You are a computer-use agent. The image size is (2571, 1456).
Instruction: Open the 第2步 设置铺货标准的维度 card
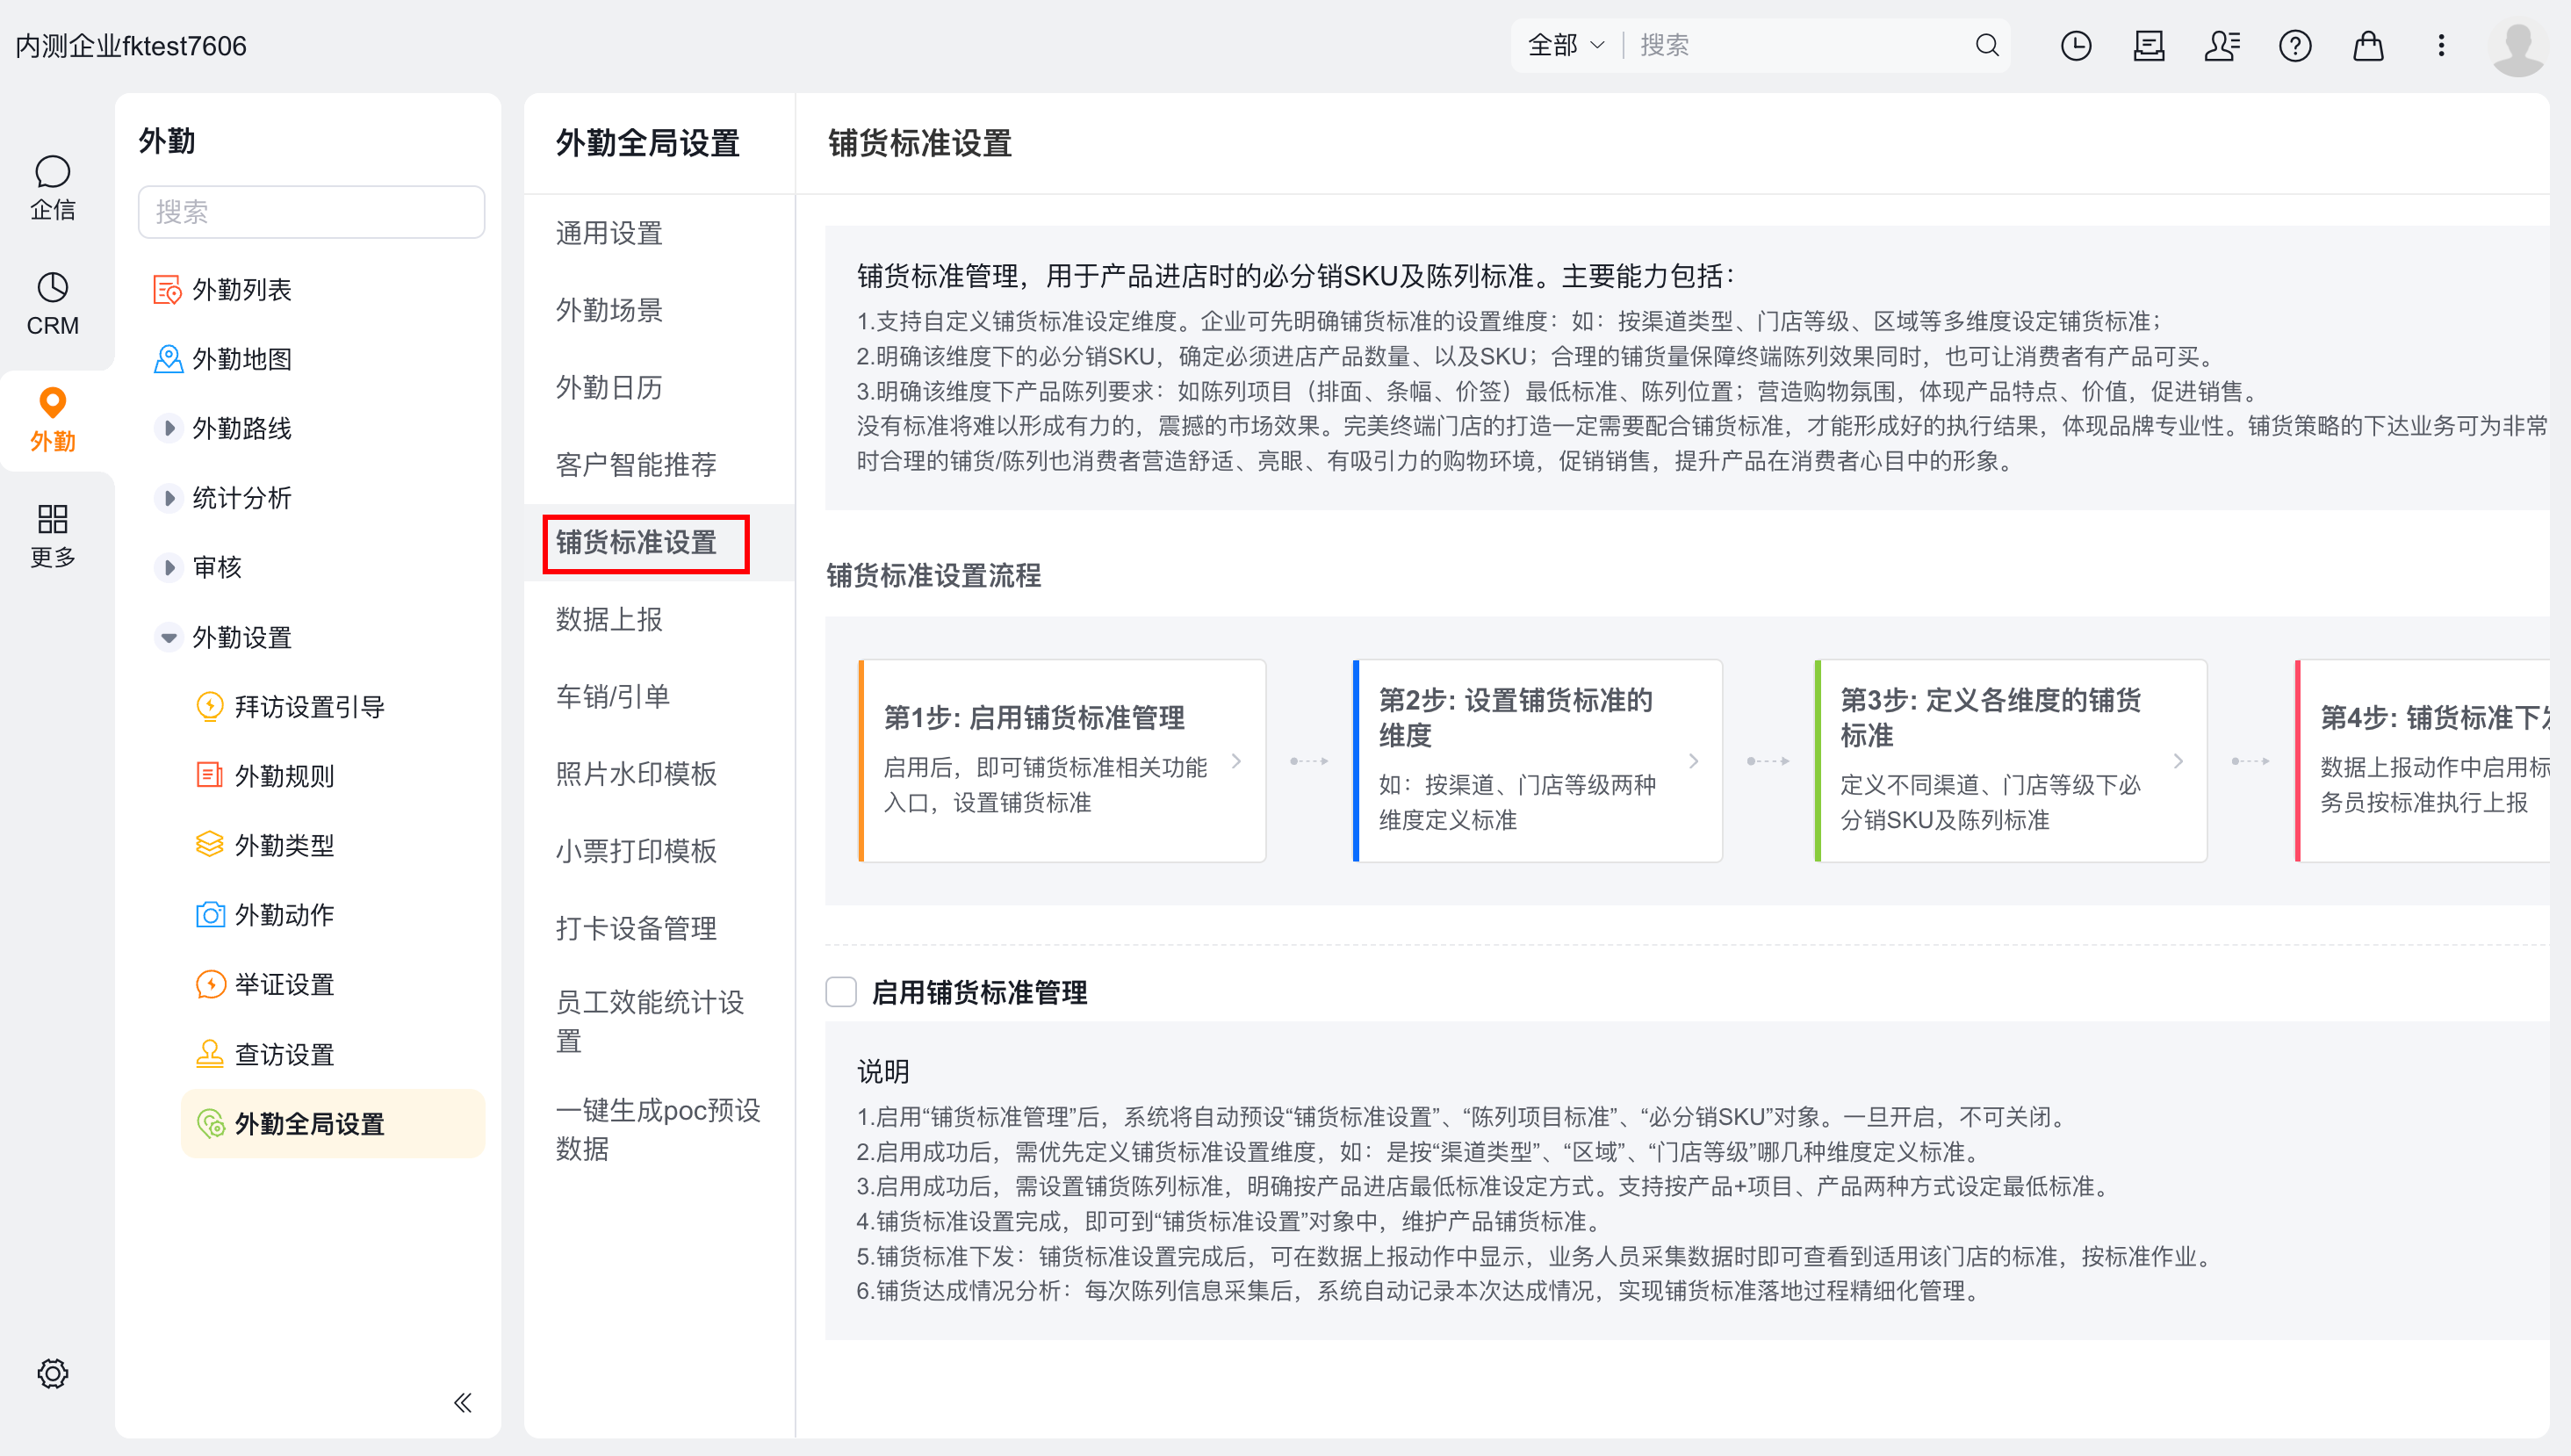coord(1538,760)
